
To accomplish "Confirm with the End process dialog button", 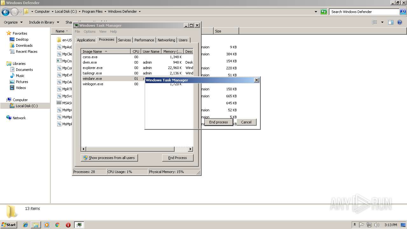I will (x=218, y=122).
